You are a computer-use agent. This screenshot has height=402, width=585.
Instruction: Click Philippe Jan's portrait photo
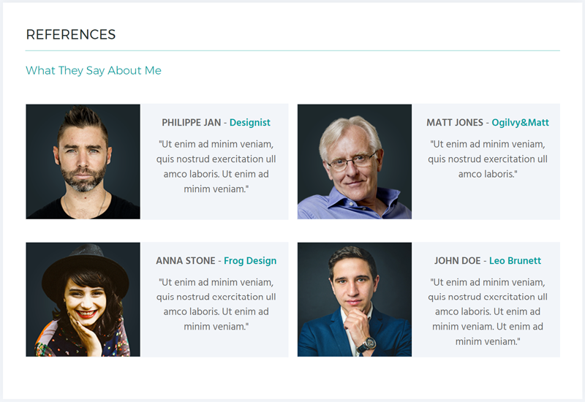point(83,162)
